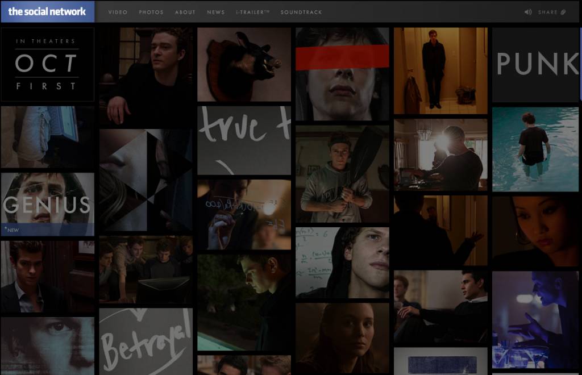Open the geometric triangle collage tile
The width and height of the screenshot is (582, 375).
(146, 180)
